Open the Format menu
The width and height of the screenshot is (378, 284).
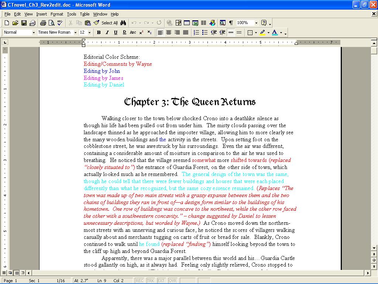point(56,14)
